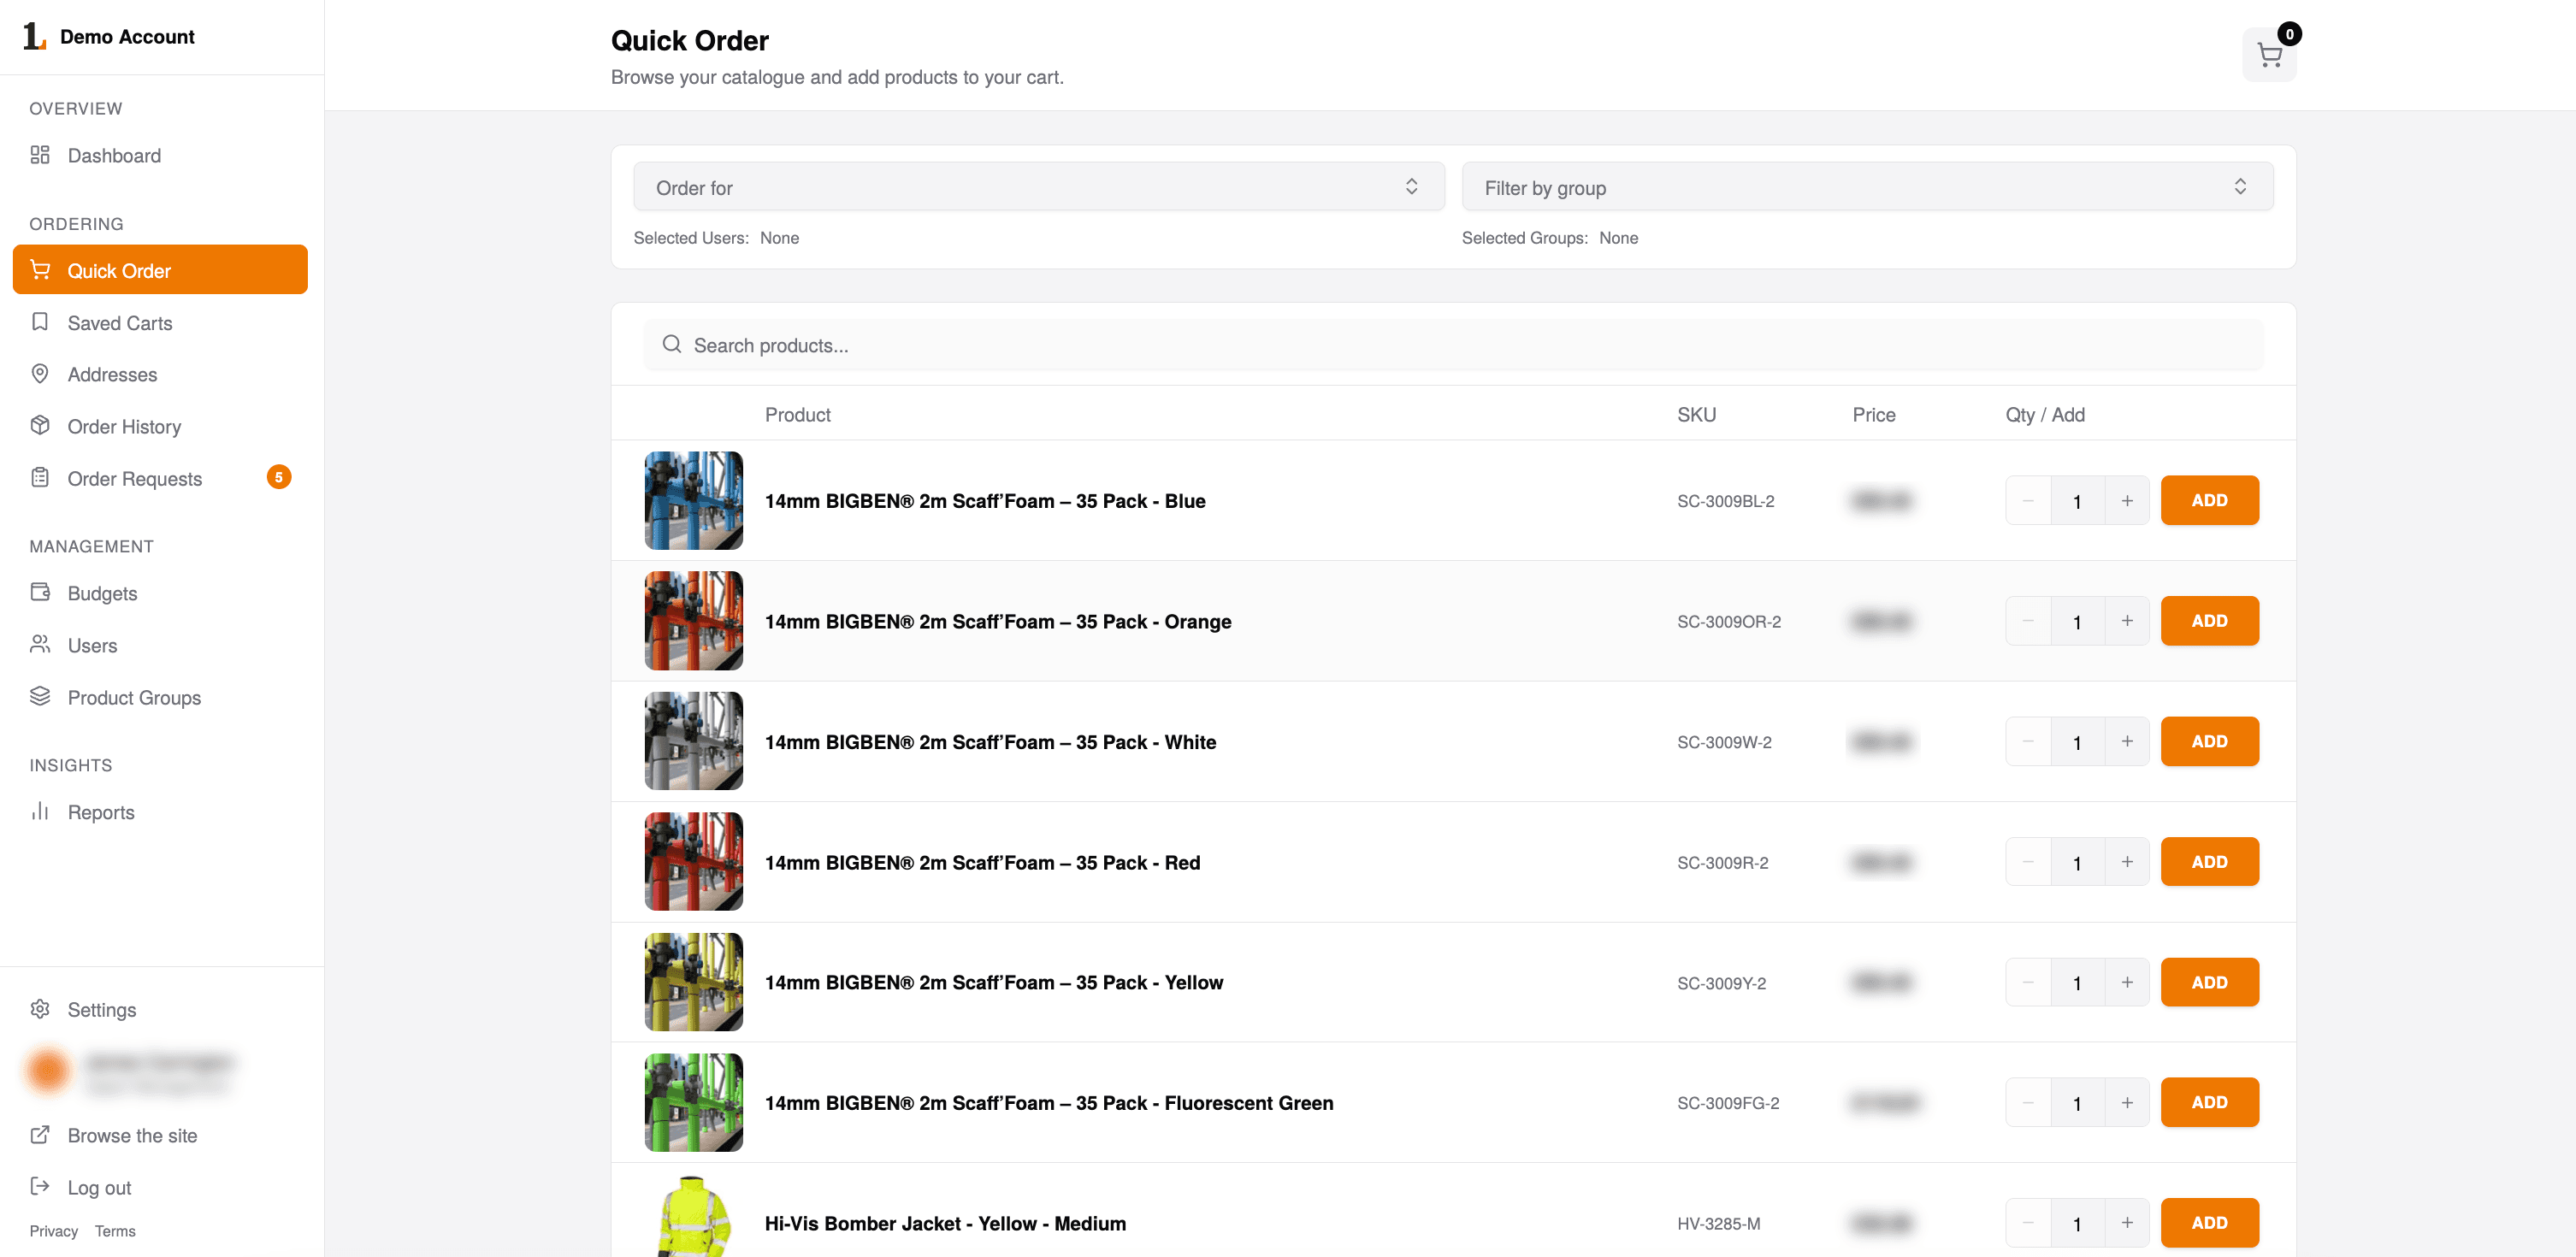This screenshot has width=2576, height=1257.
Task: Click the Order Requests clipboard icon
Action: [x=40, y=477]
